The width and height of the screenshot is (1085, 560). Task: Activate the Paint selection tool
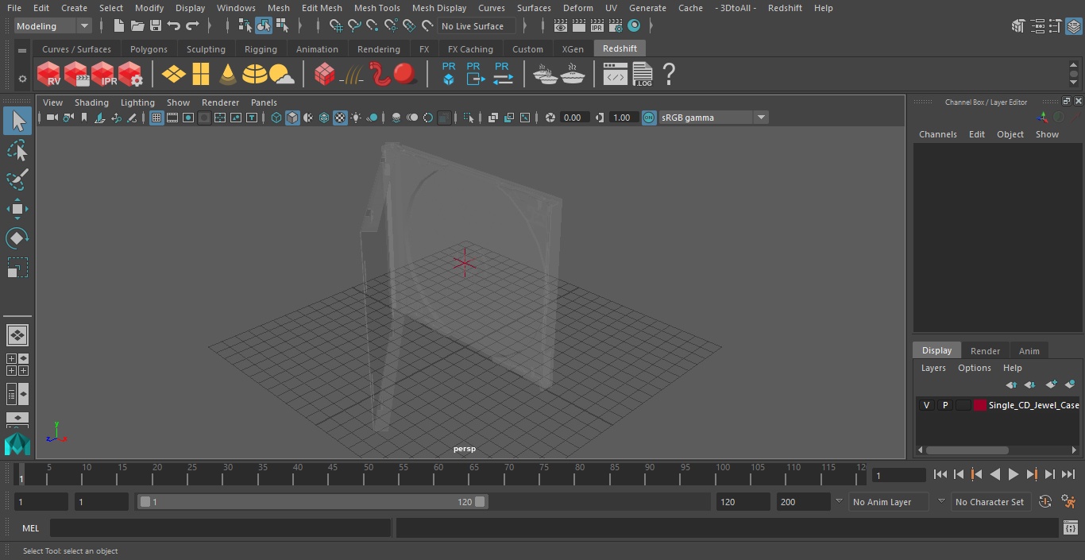pyautogui.click(x=17, y=180)
